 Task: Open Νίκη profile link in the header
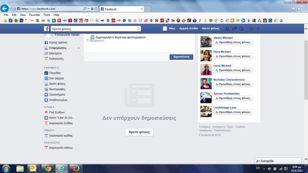tap(169, 29)
